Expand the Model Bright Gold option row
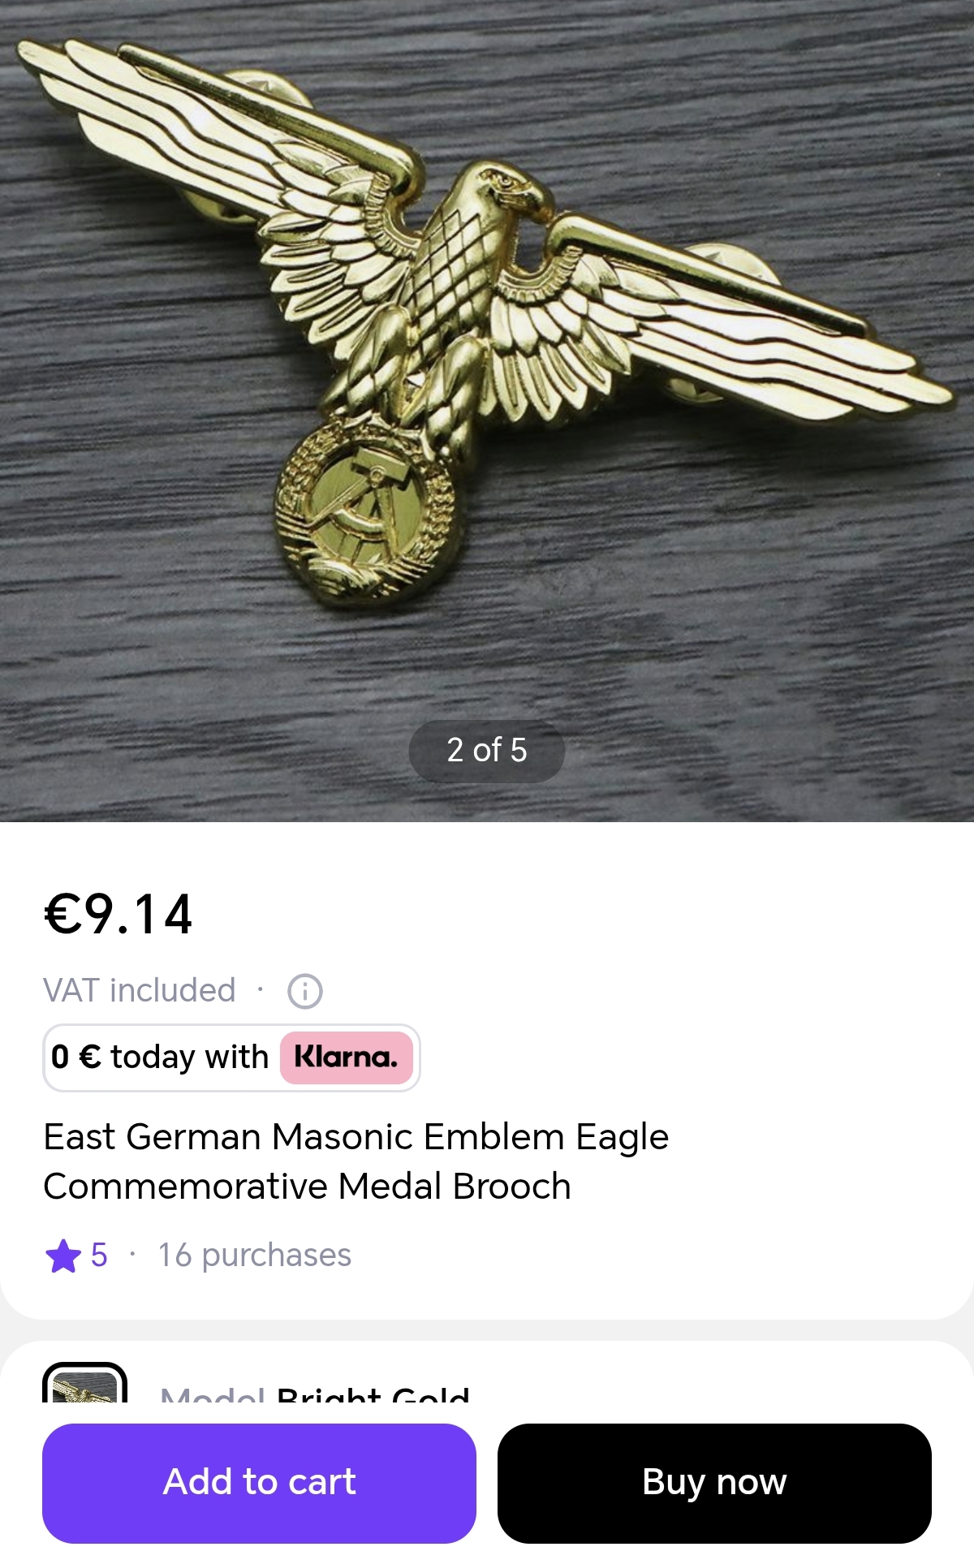974x1551 pixels. 487,1382
